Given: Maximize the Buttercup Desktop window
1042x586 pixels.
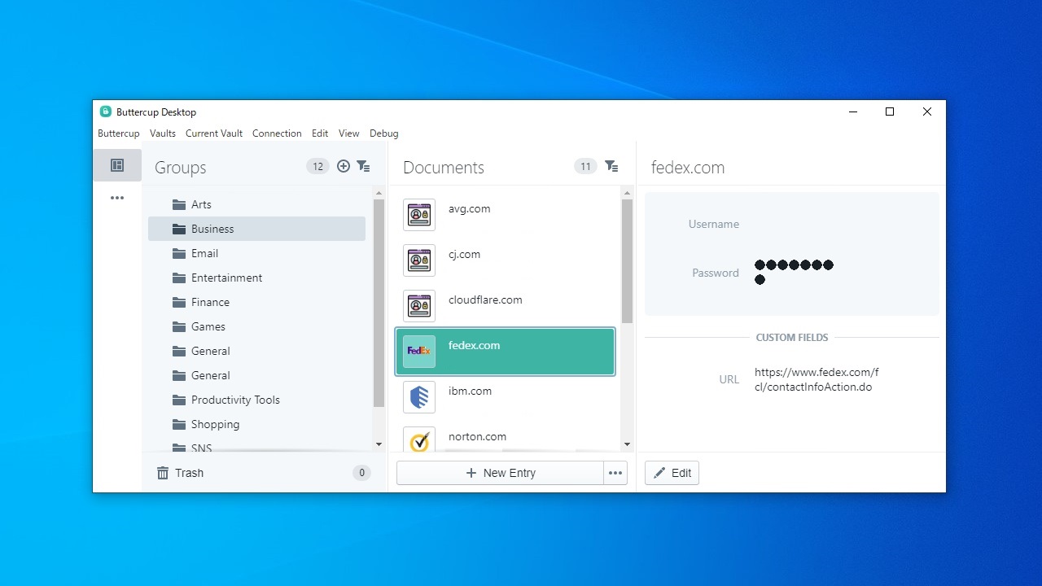Looking at the screenshot, I should coord(890,112).
